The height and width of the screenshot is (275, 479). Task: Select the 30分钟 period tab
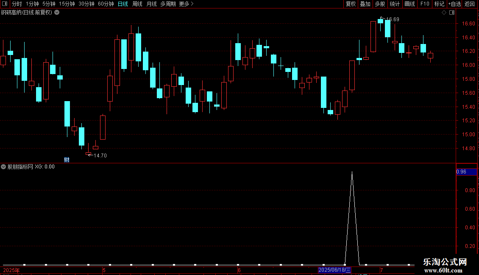point(86,4)
